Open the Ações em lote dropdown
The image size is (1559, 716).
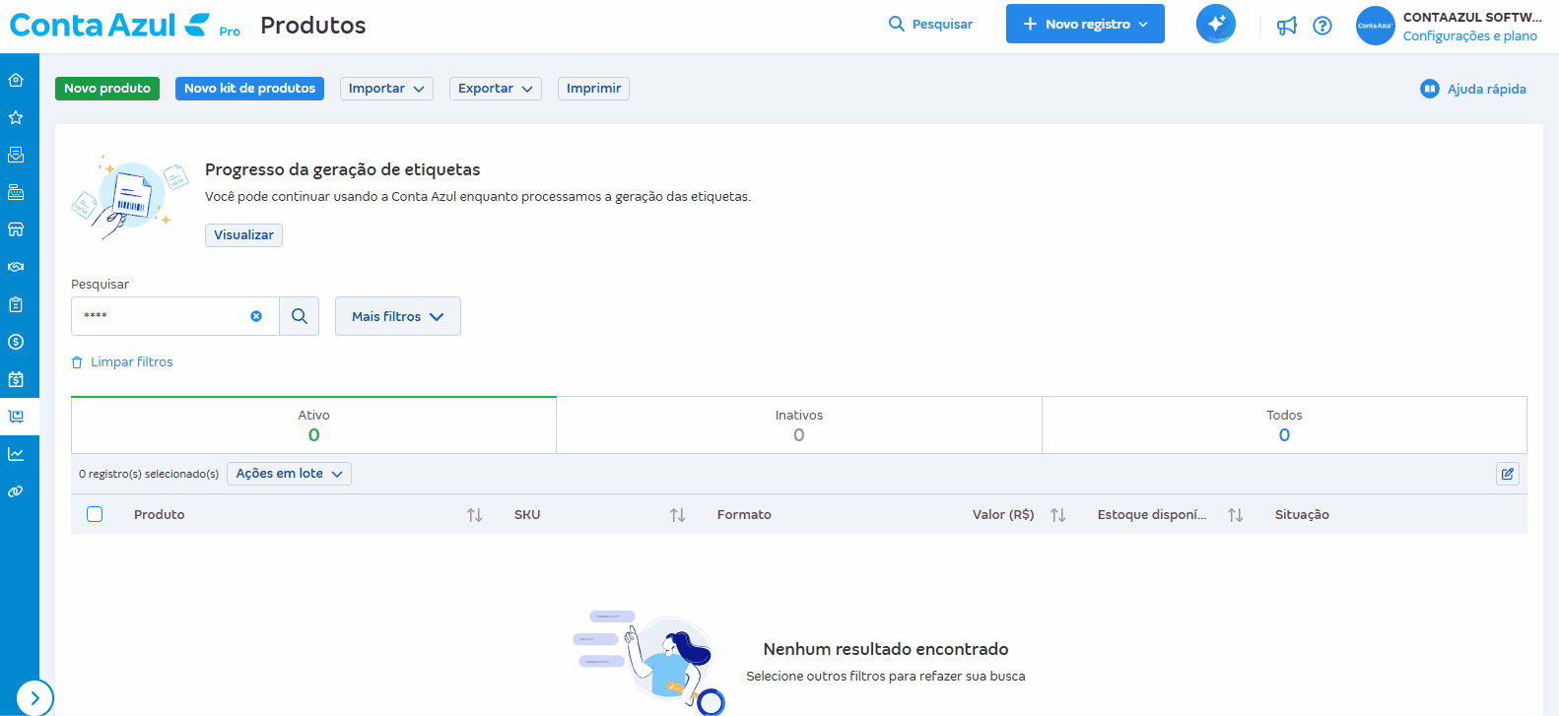pos(289,474)
